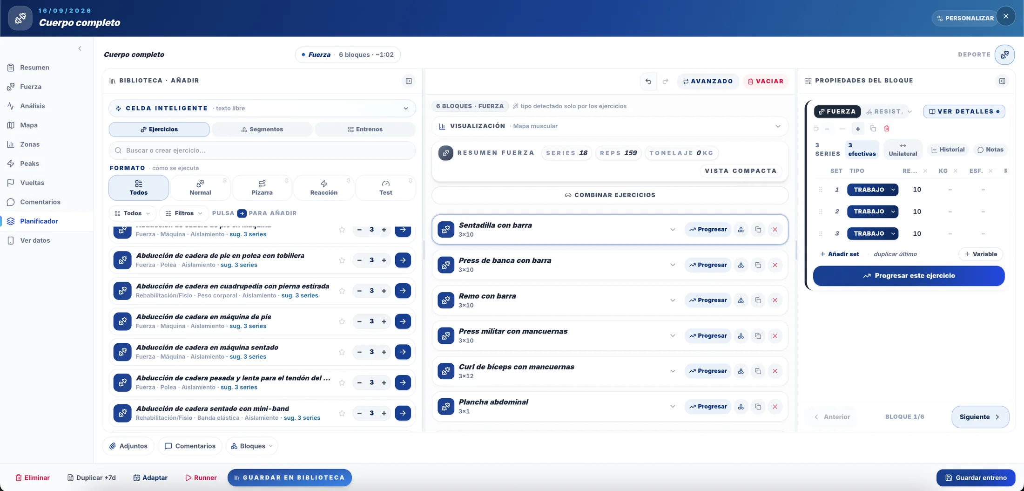Select the Pizarra format option
The height and width of the screenshot is (491, 1024).
coord(262,188)
